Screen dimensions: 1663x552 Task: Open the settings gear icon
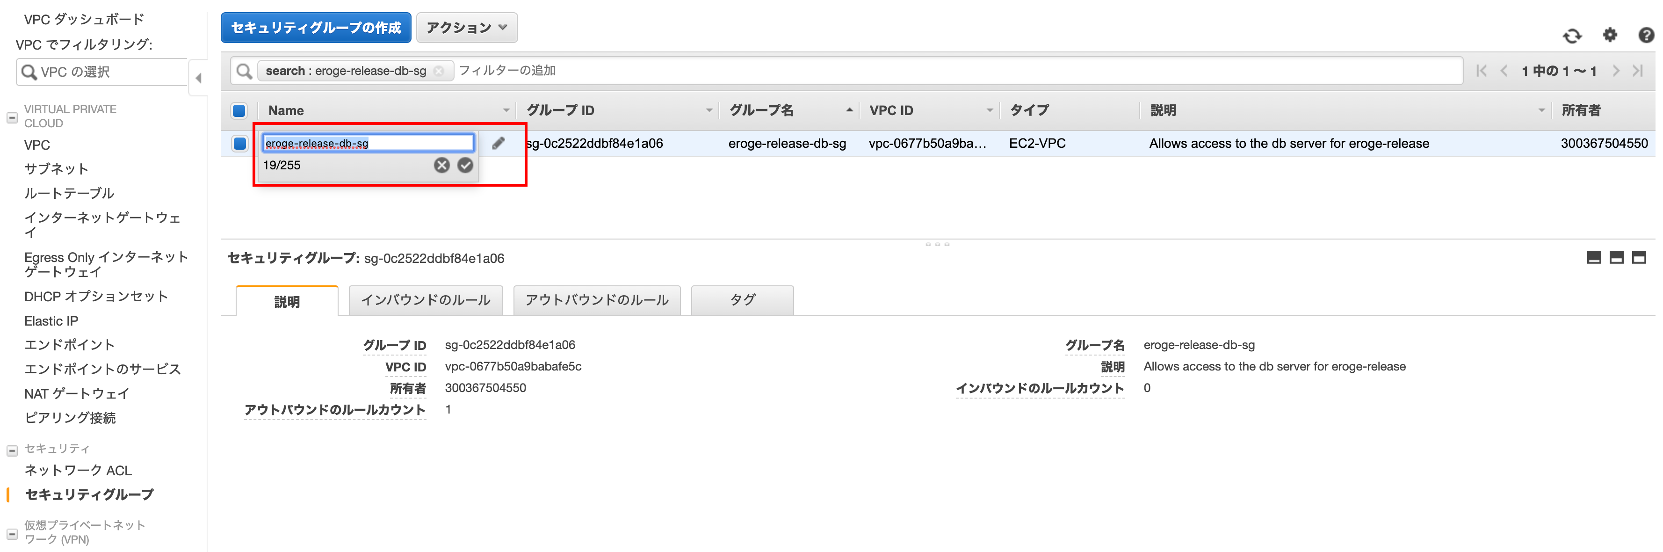pos(1610,35)
